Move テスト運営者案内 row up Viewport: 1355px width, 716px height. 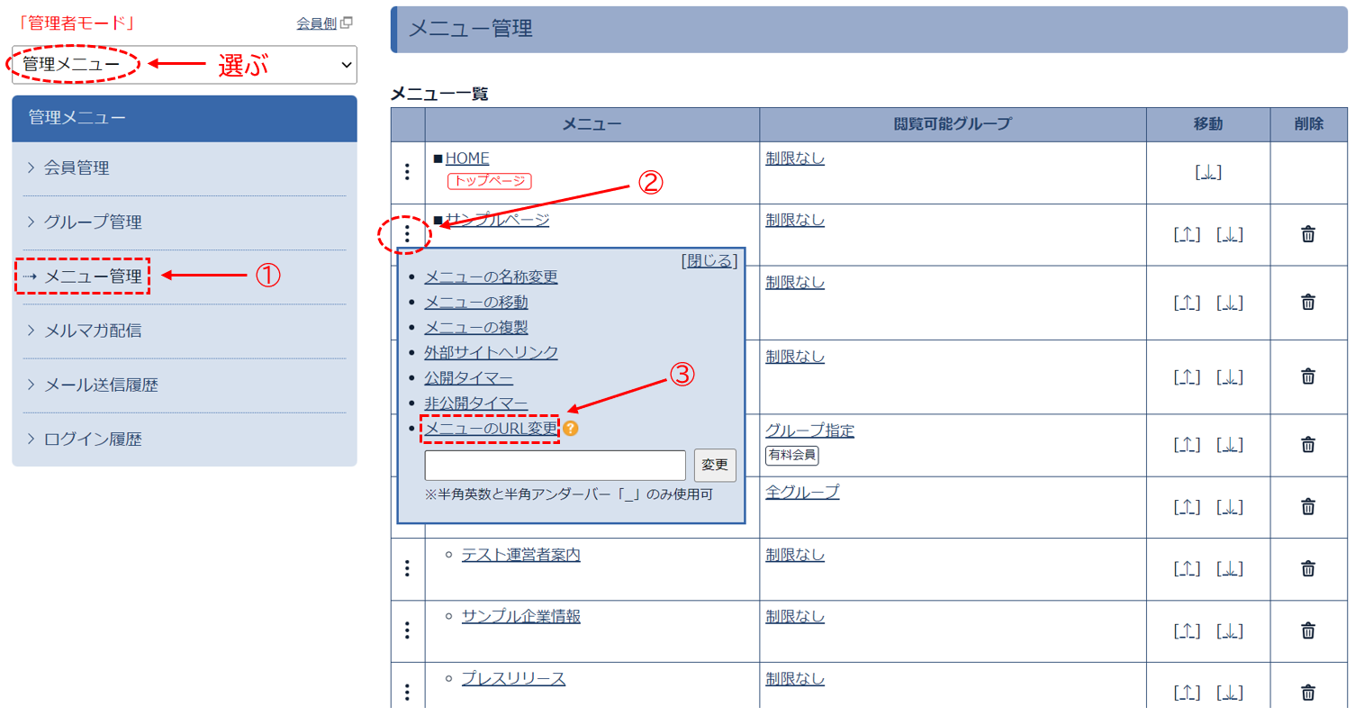pyautogui.click(x=1188, y=568)
